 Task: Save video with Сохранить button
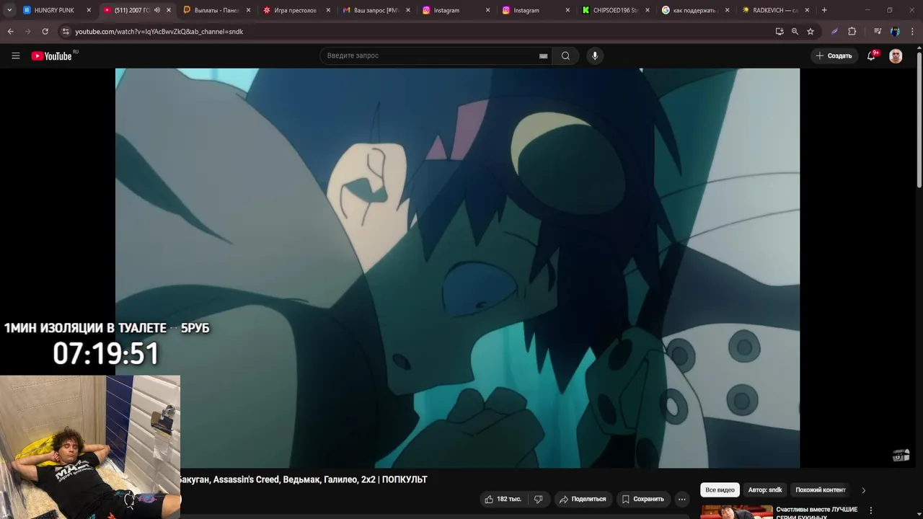pos(642,499)
